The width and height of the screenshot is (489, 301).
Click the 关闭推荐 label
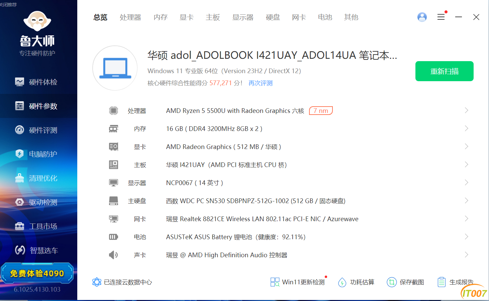point(8,5)
